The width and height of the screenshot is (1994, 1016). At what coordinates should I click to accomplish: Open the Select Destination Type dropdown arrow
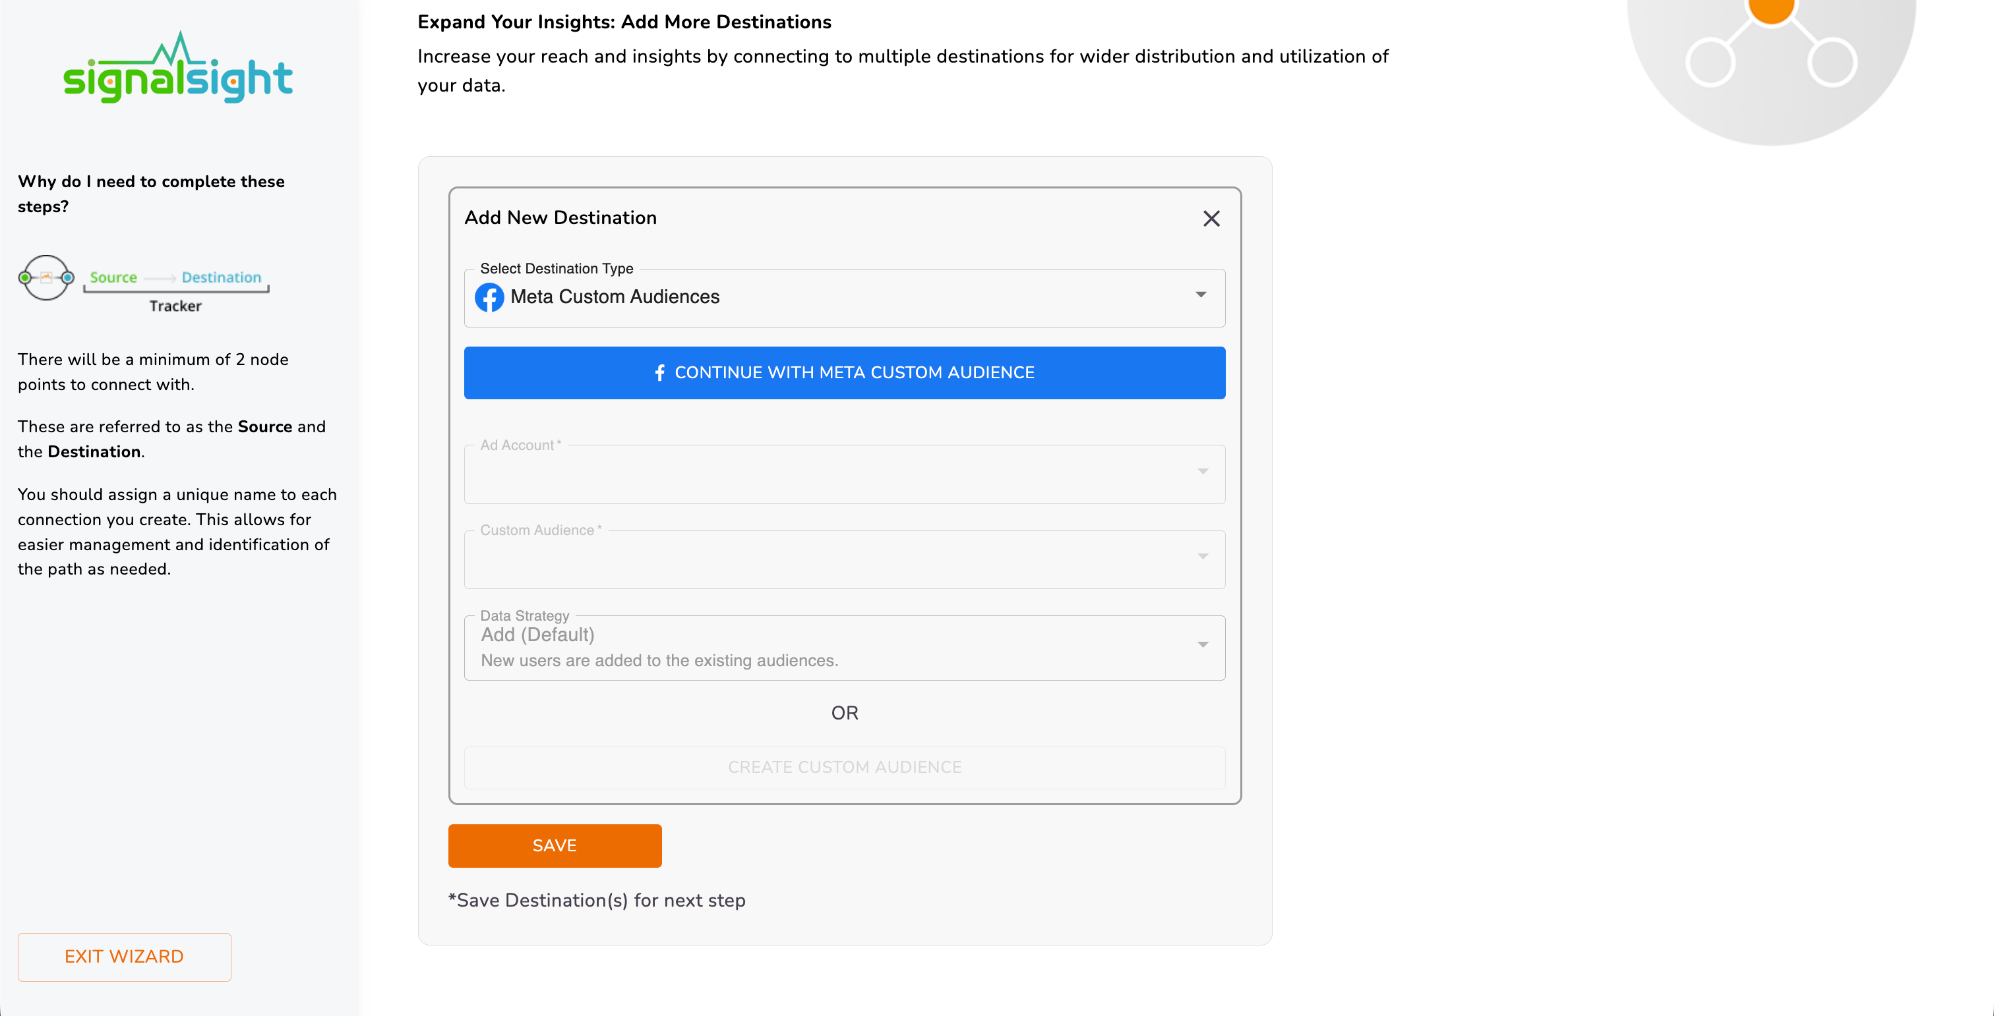point(1201,295)
